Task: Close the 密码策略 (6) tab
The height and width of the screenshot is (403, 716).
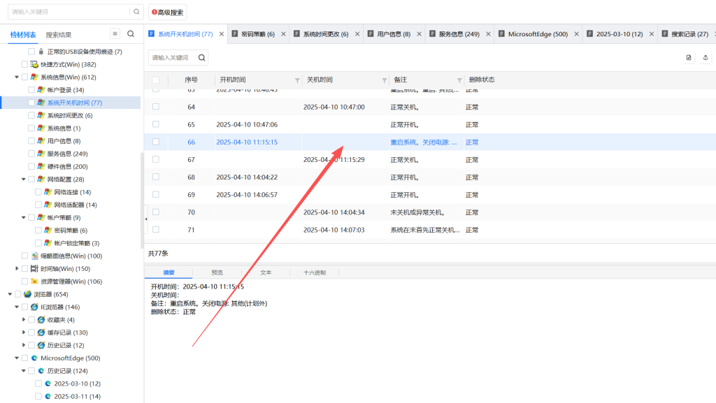Action: point(282,34)
